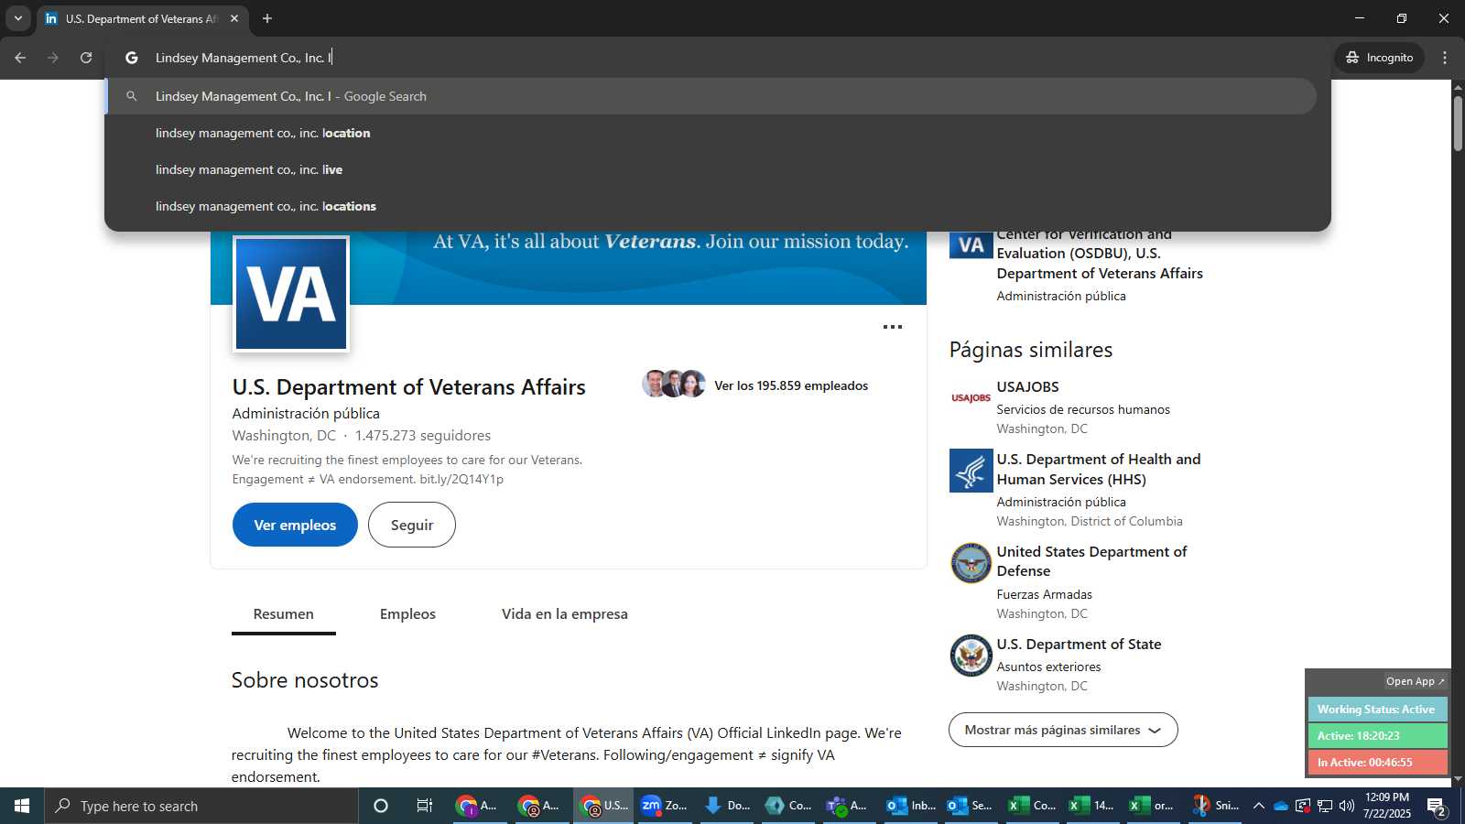Screen dimensions: 1465x824
Task: Click 'Ver los 195.859 empleados' link
Action: 791,385
